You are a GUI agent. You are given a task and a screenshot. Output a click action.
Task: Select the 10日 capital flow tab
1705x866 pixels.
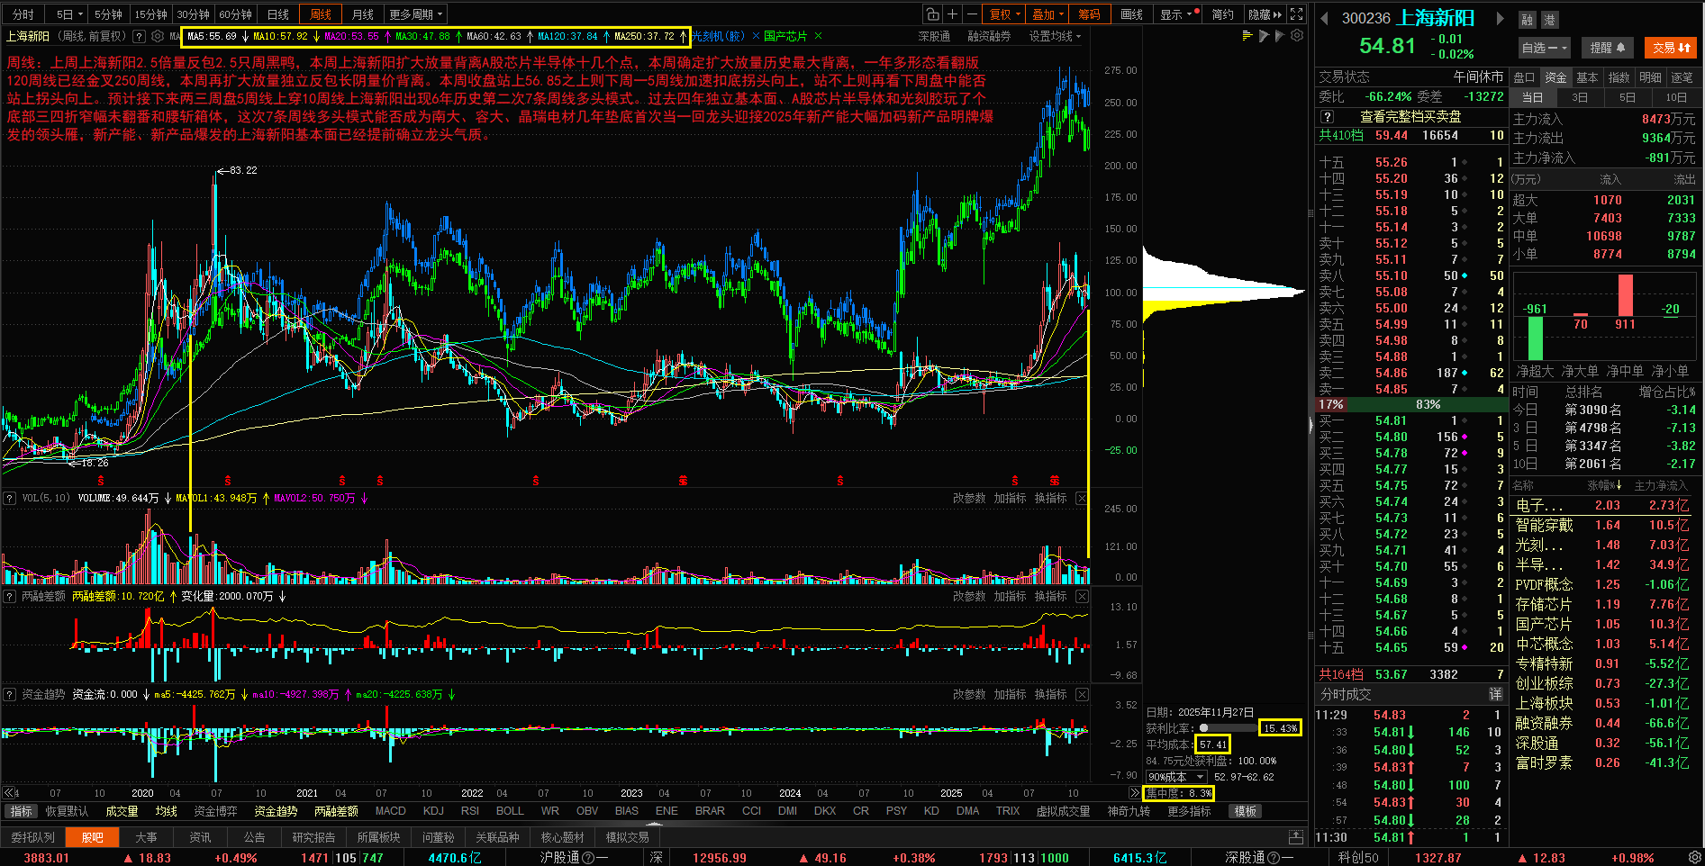(1676, 97)
